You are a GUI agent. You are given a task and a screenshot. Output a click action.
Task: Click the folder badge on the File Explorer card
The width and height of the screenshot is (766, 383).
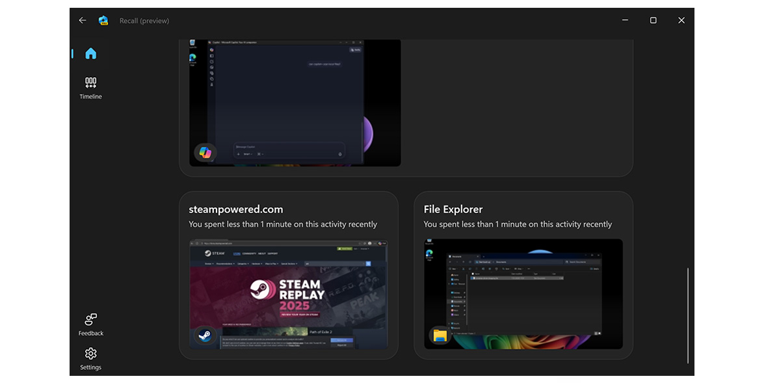[441, 334]
